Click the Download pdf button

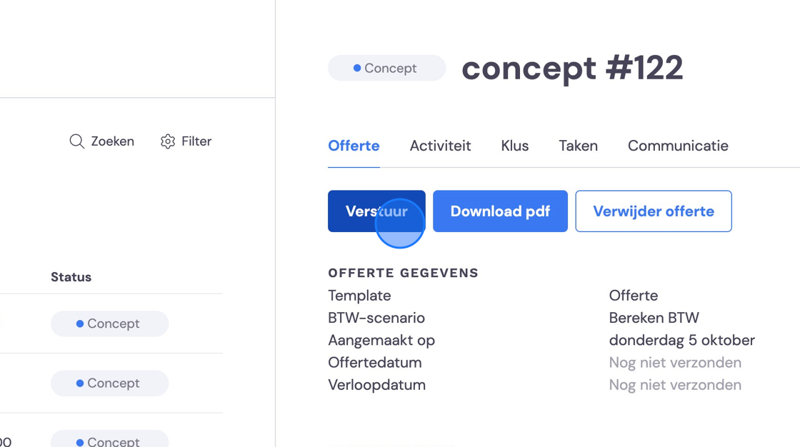(500, 211)
